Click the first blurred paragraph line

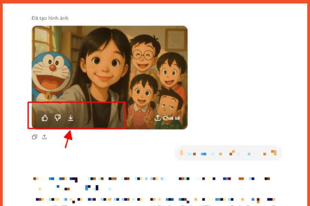(152, 179)
